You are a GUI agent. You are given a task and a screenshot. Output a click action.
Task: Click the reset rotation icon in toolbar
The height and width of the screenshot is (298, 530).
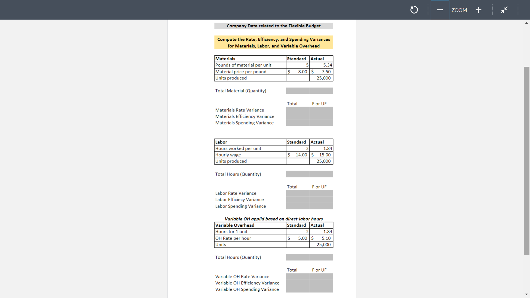pyautogui.click(x=414, y=10)
